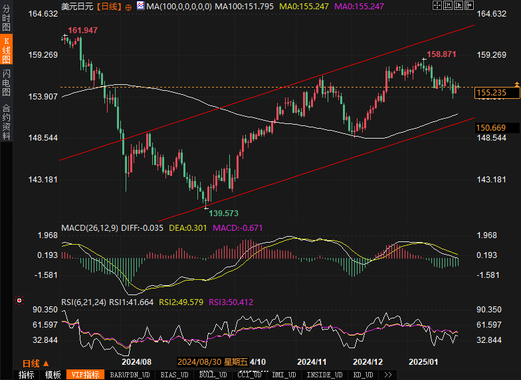Click the highlighted date 2024/08/30 星期五
Viewport: 521px width, 380px height.
coord(213,362)
